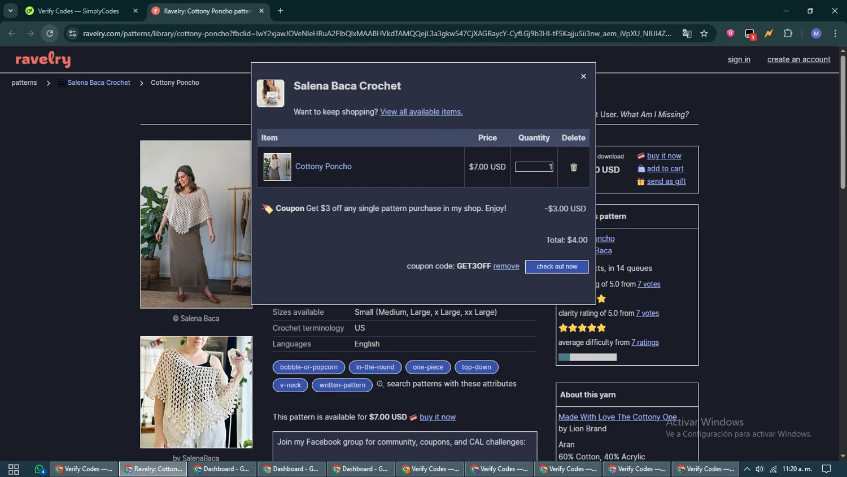Click the credit card icon beside the sidebar buy it now link
The height and width of the screenshot is (477, 847).
pyautogui.click(x=641, y=156)
